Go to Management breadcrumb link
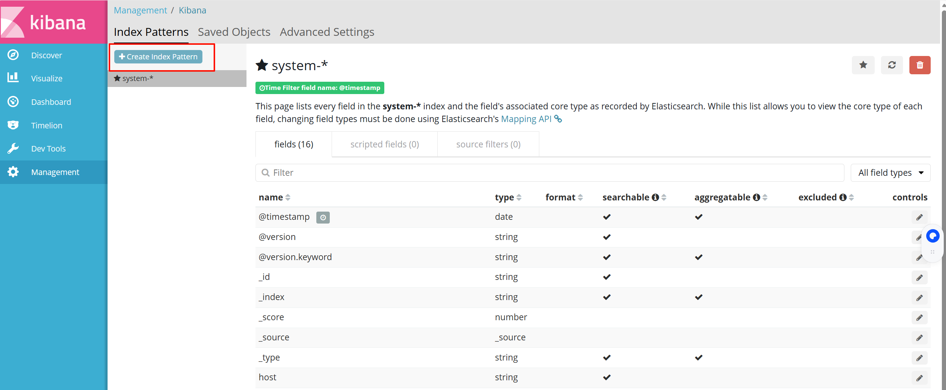 coord(140,10)
